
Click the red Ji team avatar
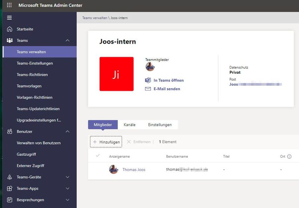117,74
